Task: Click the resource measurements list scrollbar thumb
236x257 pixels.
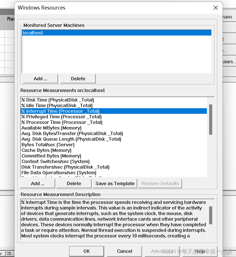Action: (x=211, y=119)
